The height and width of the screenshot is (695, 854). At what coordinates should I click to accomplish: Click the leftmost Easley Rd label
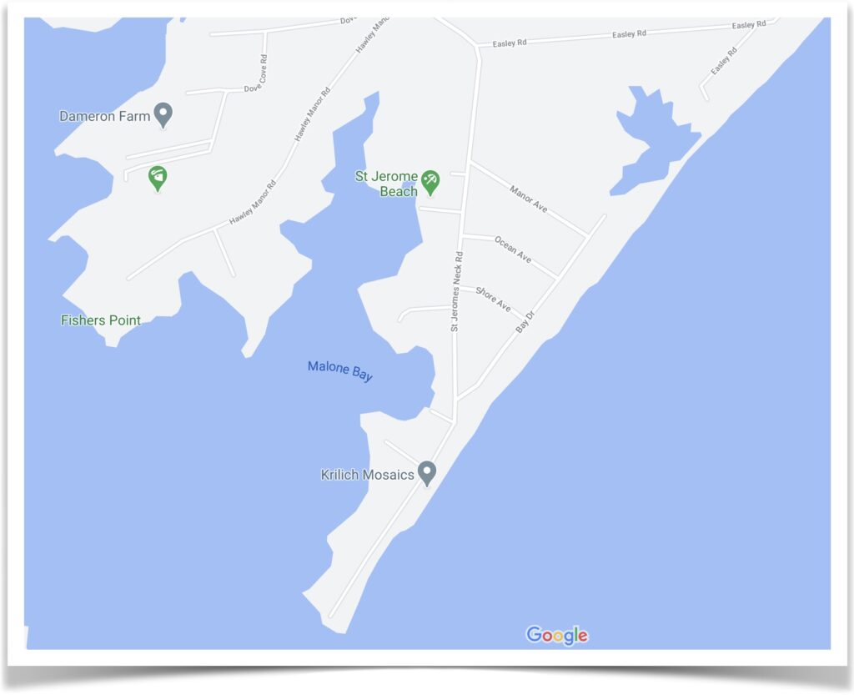click(510, 43)
